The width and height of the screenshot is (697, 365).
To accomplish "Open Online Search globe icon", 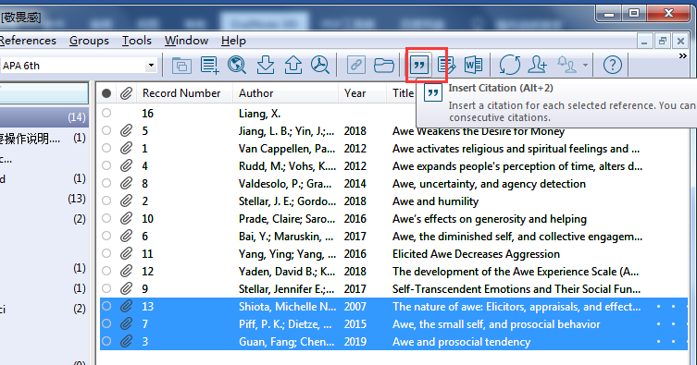I will point(237,65).
